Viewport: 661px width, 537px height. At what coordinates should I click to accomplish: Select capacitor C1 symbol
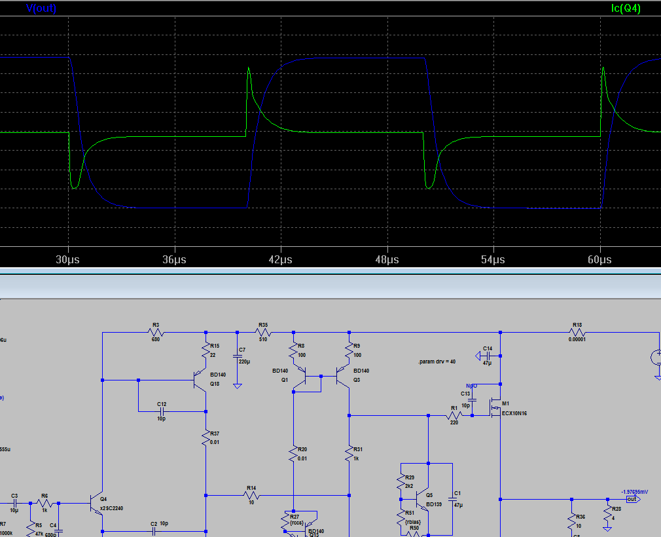click(452, 499)
